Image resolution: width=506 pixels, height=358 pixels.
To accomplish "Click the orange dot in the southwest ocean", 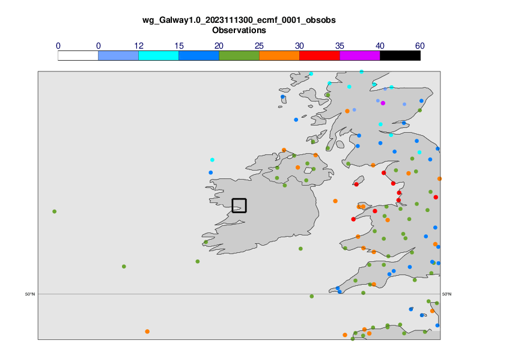I will tap(147, 332).
